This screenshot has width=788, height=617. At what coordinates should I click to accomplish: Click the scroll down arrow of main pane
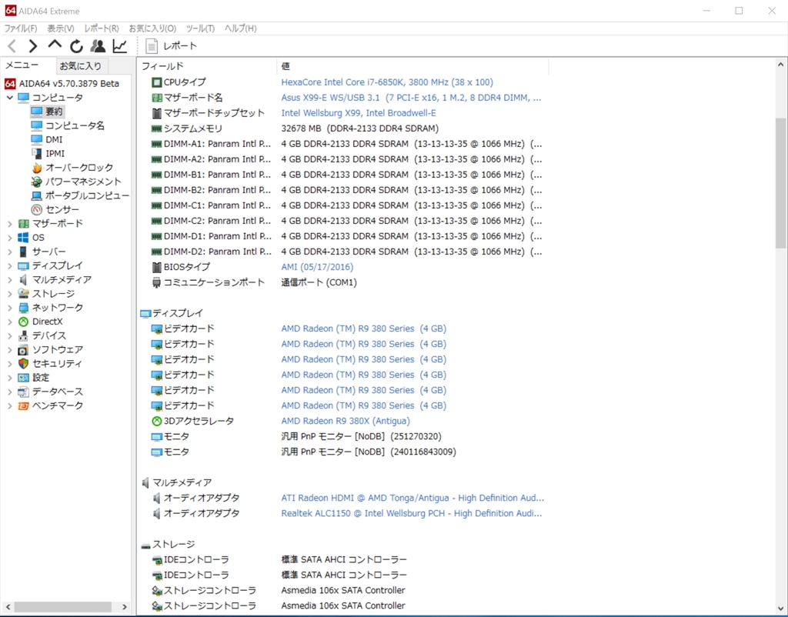click(780, 607)
